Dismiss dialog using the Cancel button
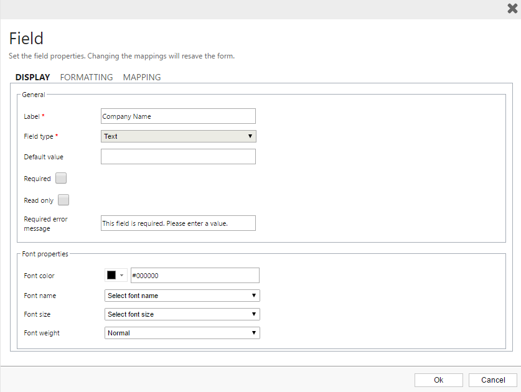The width and height of the screenshot is (521, 392). coord(492,380)
